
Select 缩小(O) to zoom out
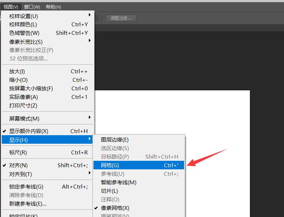click(x=48, y=80)
